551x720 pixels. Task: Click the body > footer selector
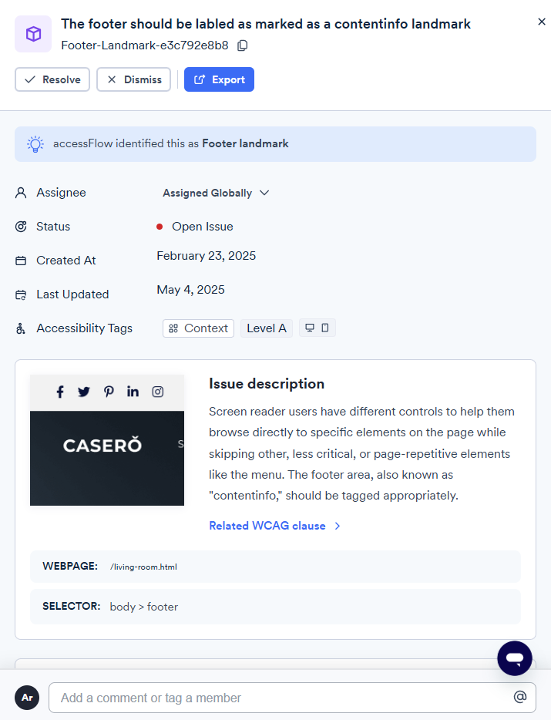click(x=143, y=607)
